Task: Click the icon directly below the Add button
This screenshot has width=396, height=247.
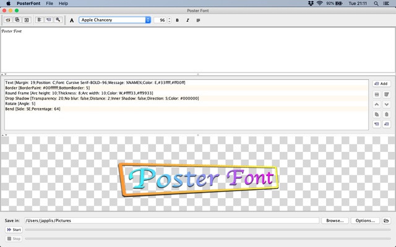Action: coord(377,94)
